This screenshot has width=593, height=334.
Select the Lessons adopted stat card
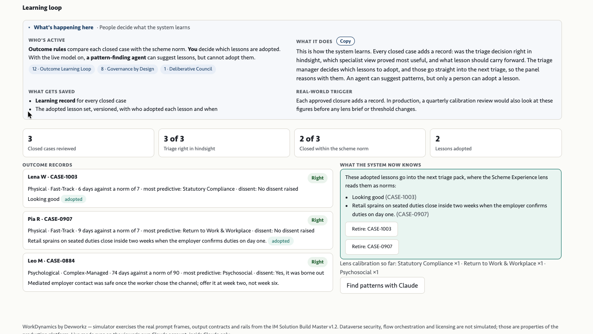[x=496, y=143]
